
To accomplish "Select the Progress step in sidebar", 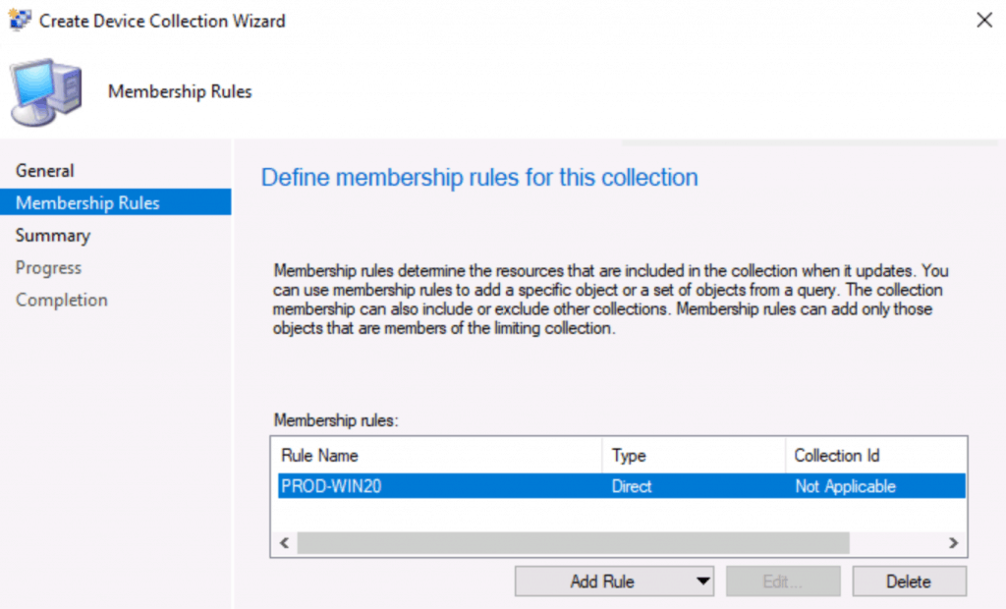I will point(49,267).
